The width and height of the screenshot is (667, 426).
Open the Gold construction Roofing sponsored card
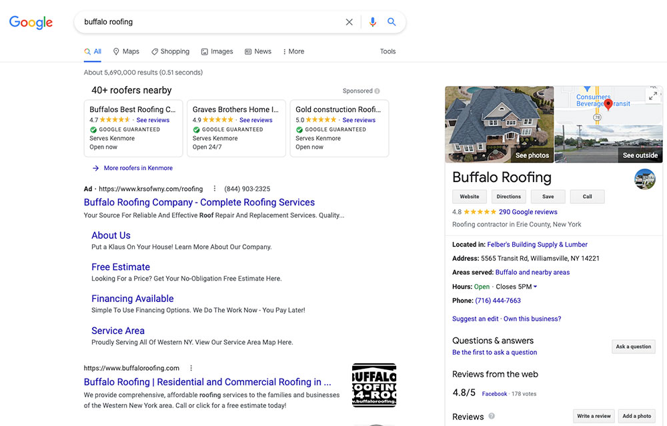click(x=339, y=129)
